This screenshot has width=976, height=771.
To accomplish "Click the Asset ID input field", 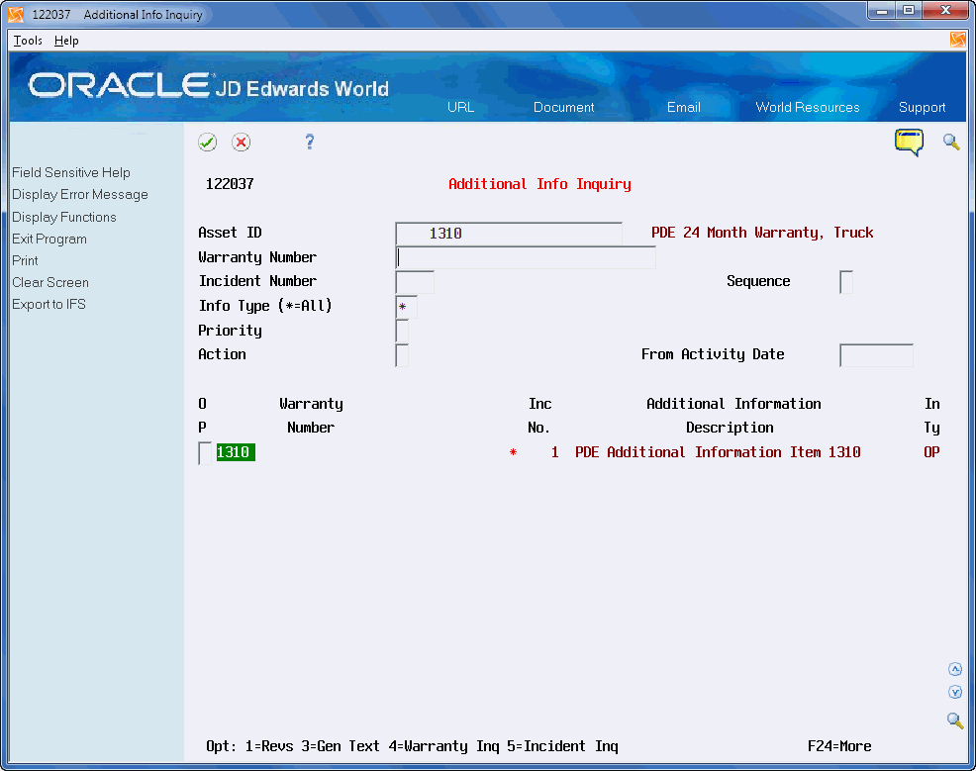I will [x=509, y=234].
